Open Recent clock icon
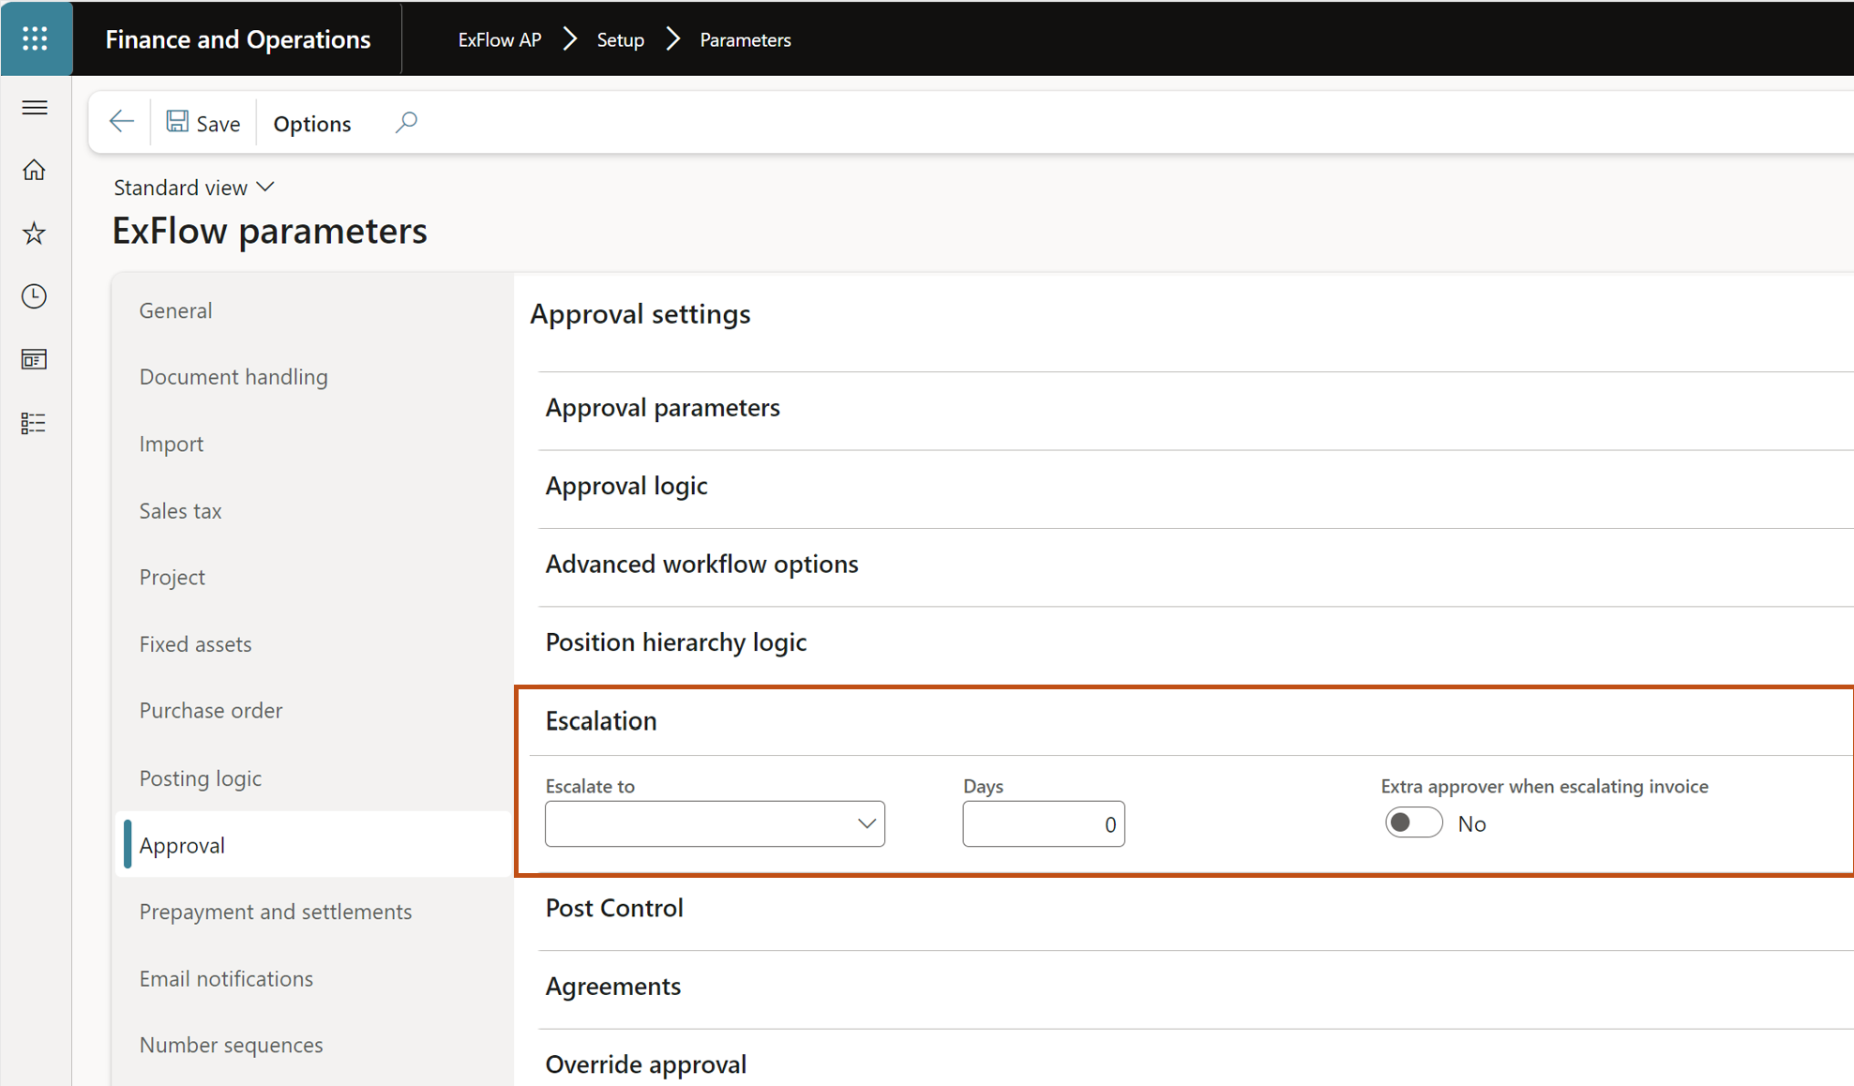Screen dimensions: 1854x1086 pyautogui.click(x=35, y=296)
